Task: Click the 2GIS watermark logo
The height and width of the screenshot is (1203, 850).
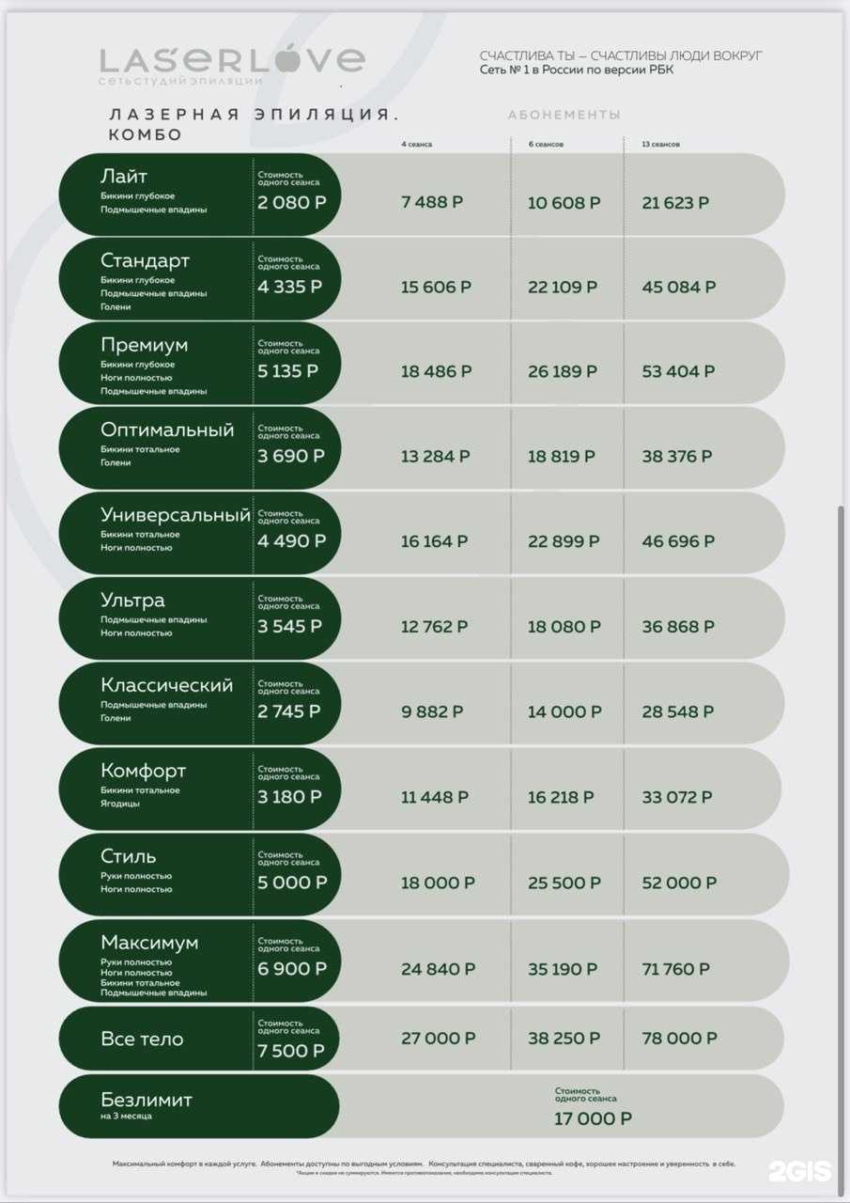Action: point(799,1170)
